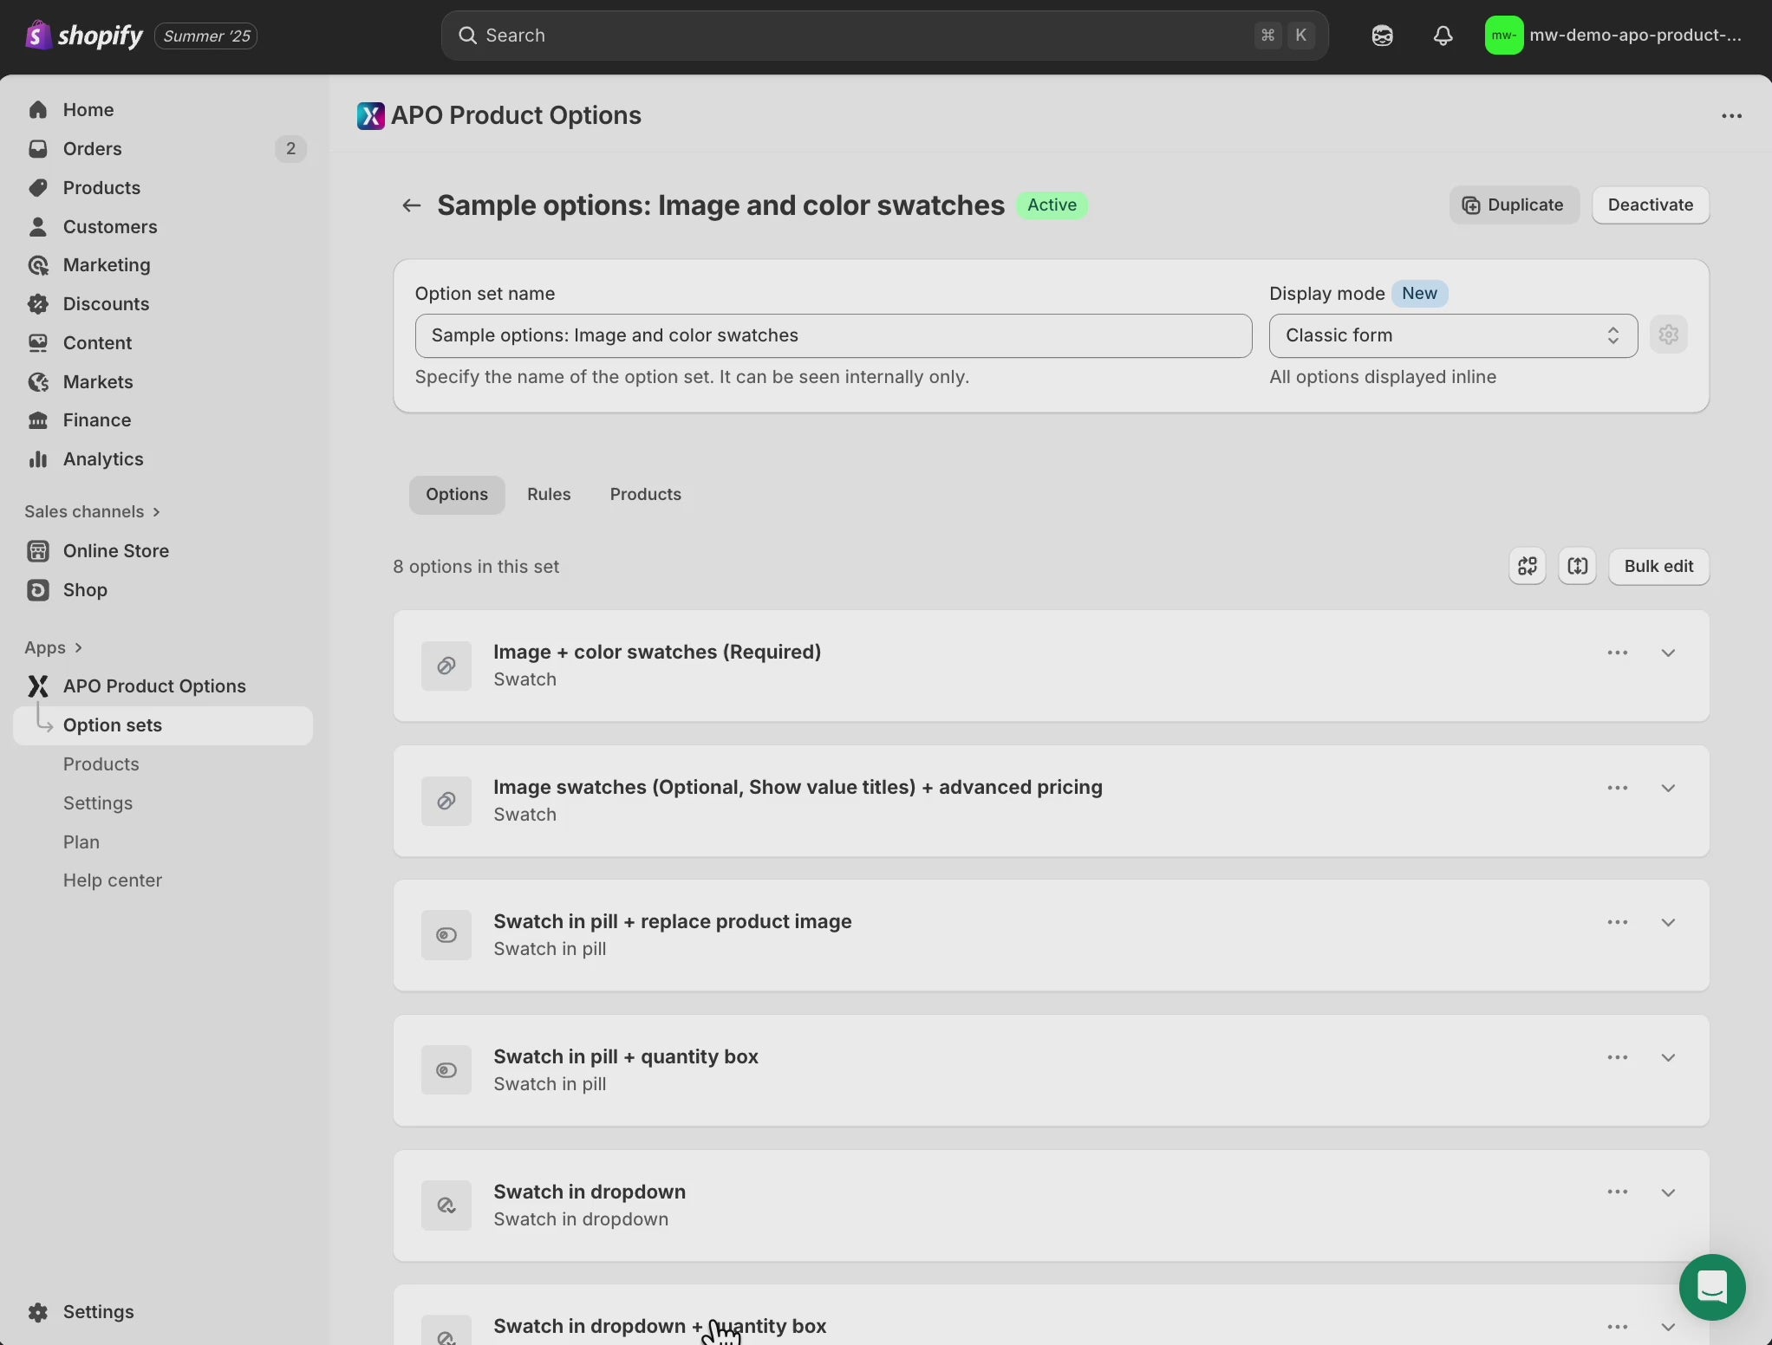Click the Bulk edit button

(x=1658, y=567)
